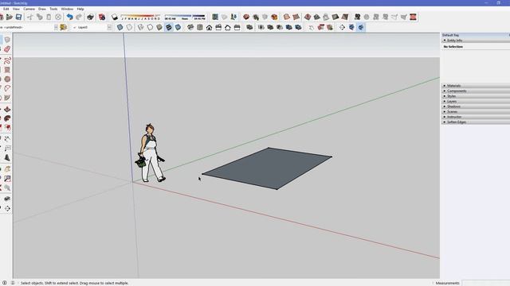Expand the Shadows panel
510x286 pixels.
476,106
